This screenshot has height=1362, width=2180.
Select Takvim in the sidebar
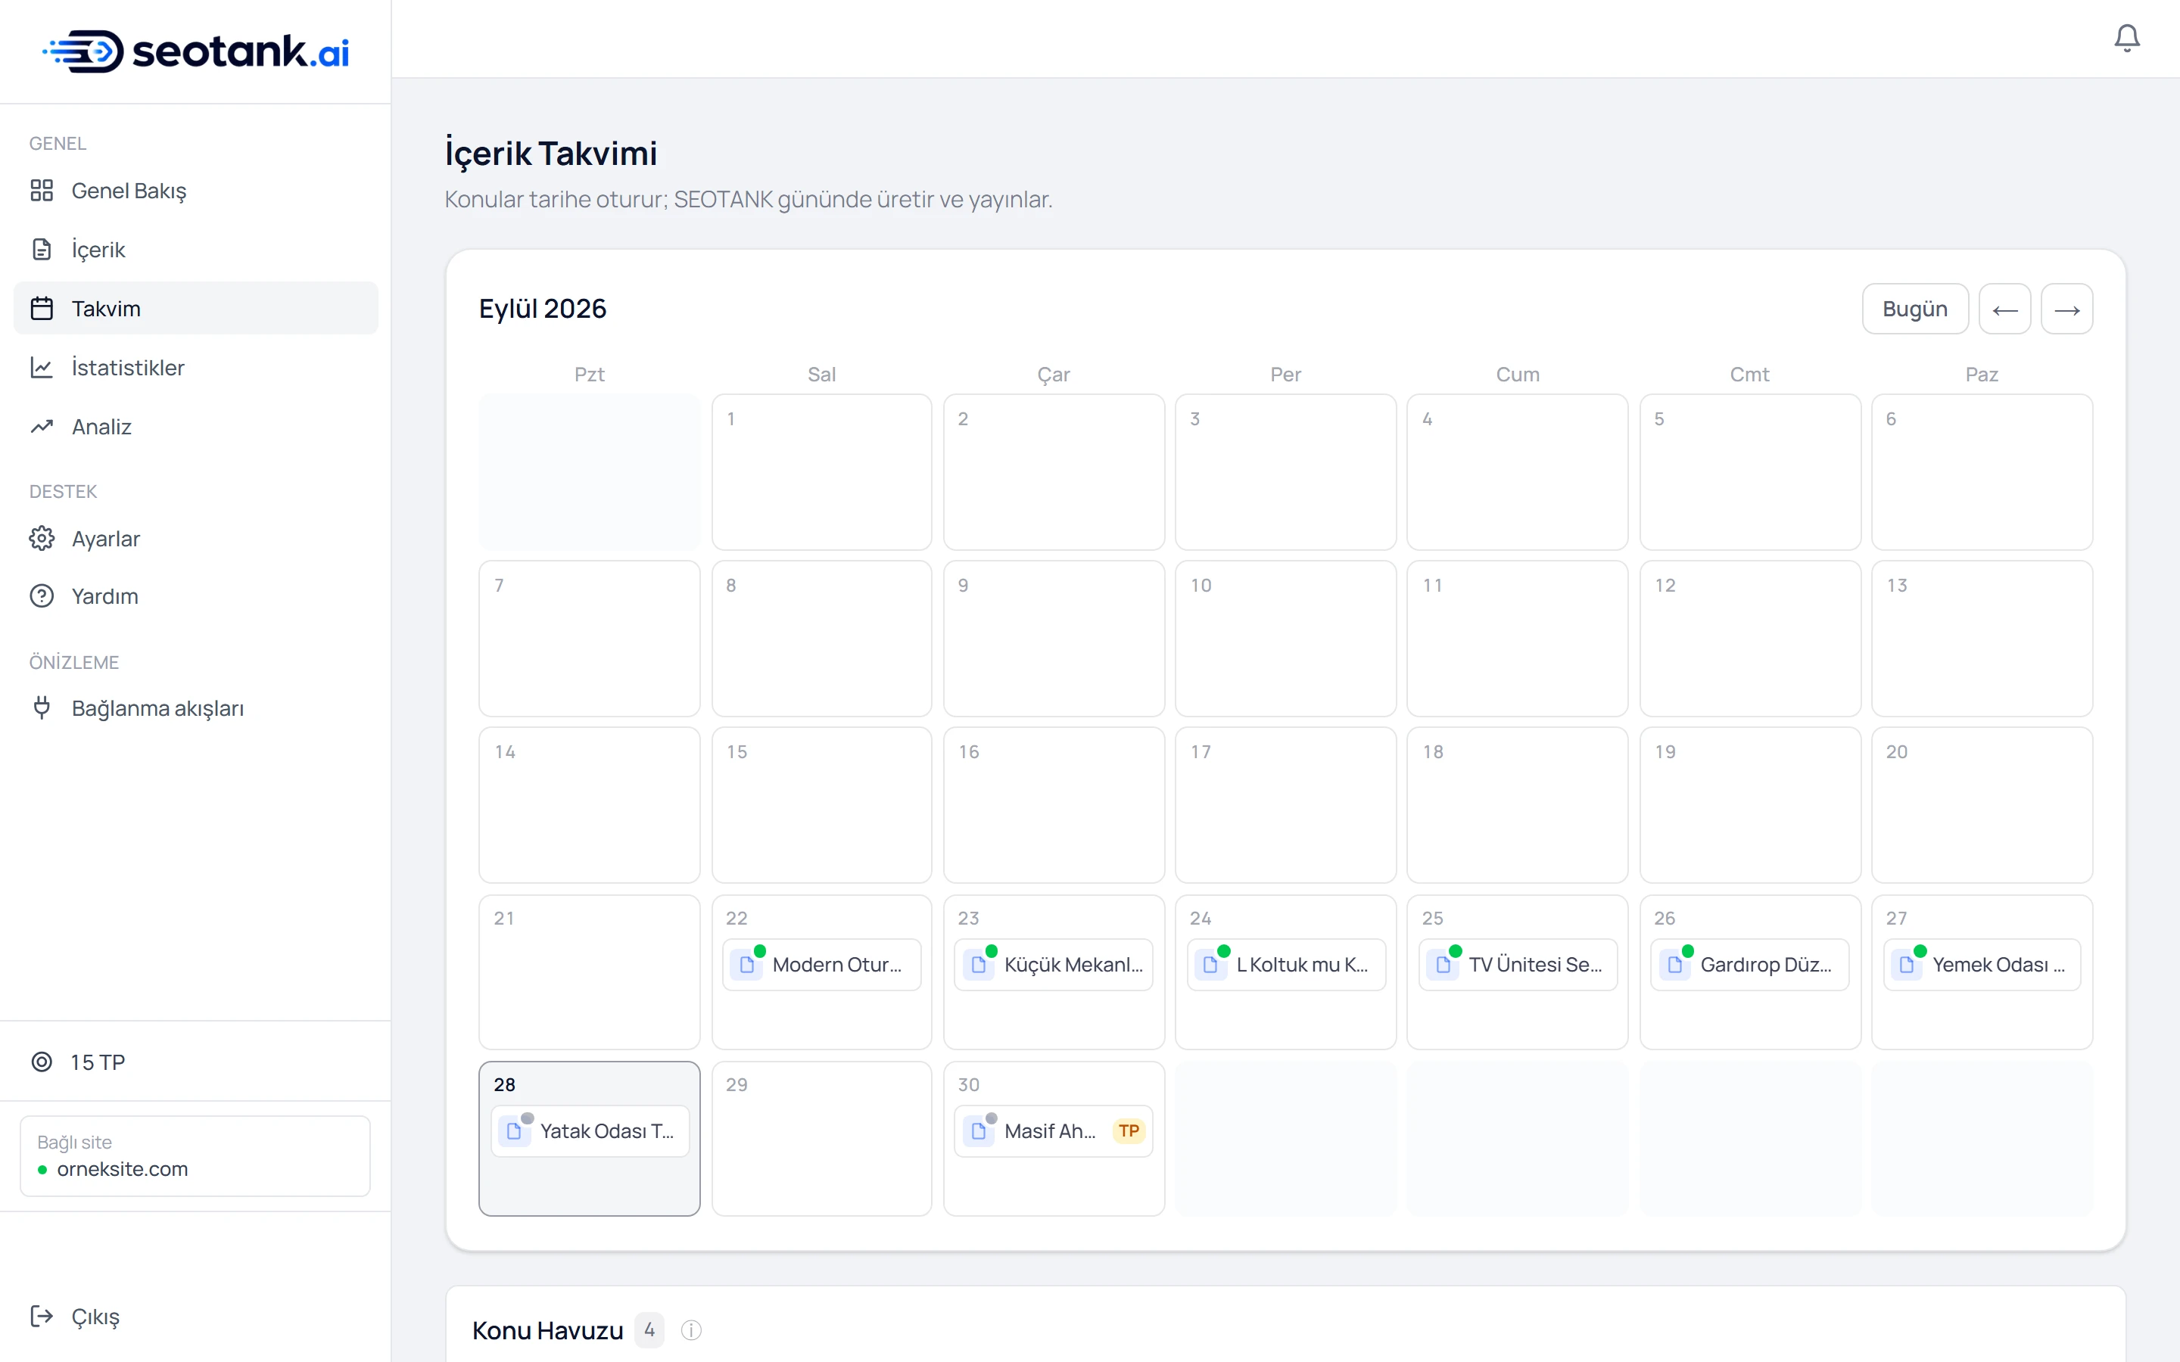195,308
